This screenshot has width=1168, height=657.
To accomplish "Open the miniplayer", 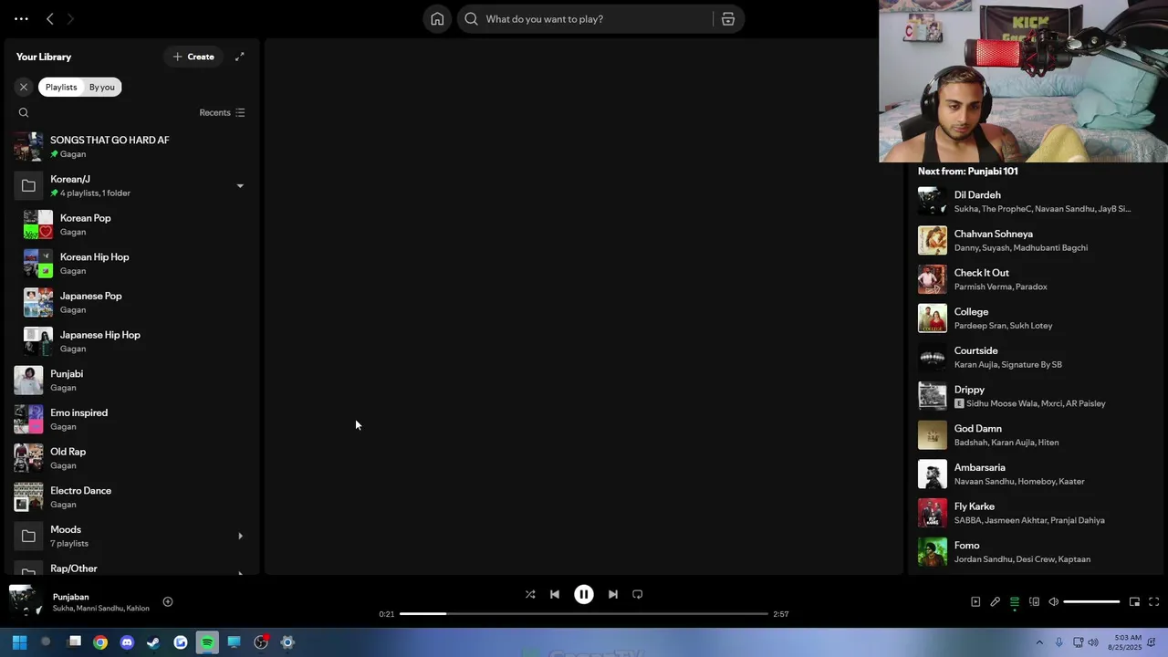I will [x=1134, y=601].
